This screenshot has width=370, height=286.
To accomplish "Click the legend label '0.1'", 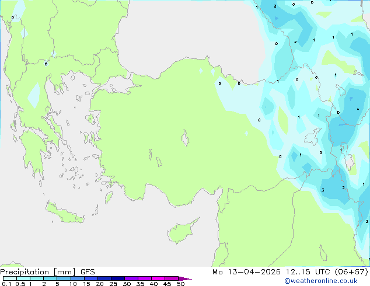I will click(x=6, y=284).
